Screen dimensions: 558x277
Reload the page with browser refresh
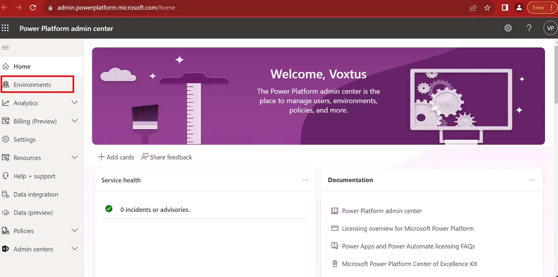click(33, 8)
